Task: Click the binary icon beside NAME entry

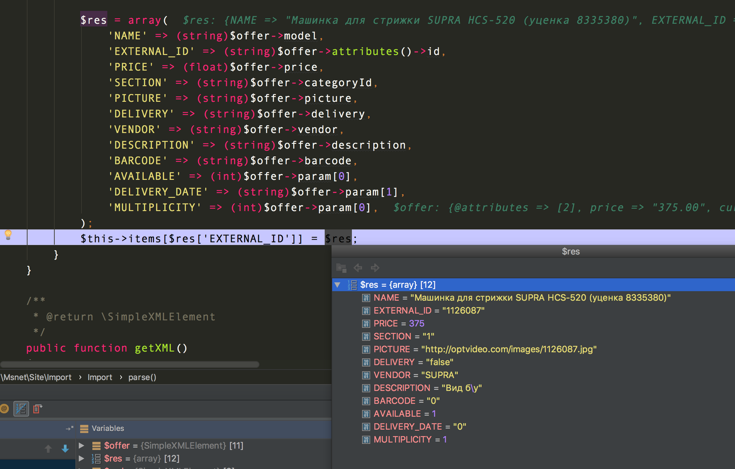Action: point(366,298)
